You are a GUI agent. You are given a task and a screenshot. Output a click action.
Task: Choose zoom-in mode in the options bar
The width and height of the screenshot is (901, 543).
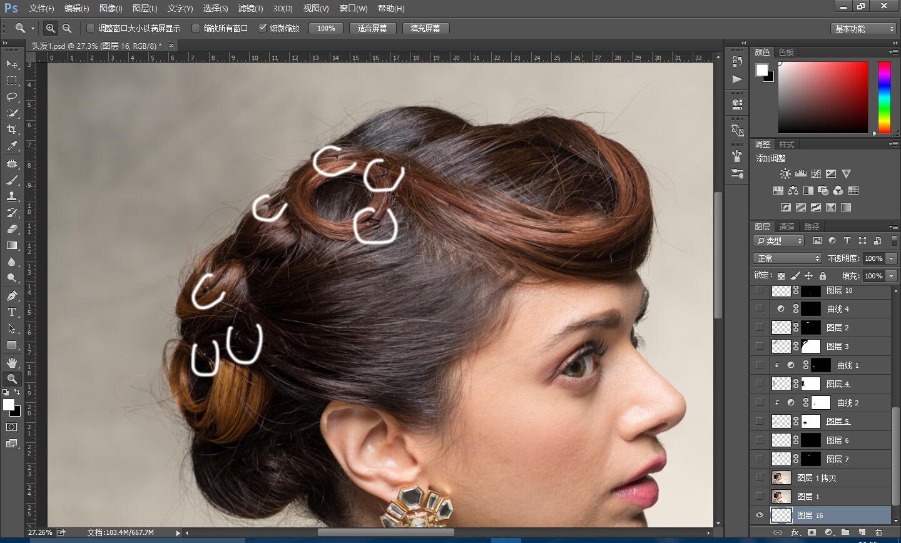(51, 28)
